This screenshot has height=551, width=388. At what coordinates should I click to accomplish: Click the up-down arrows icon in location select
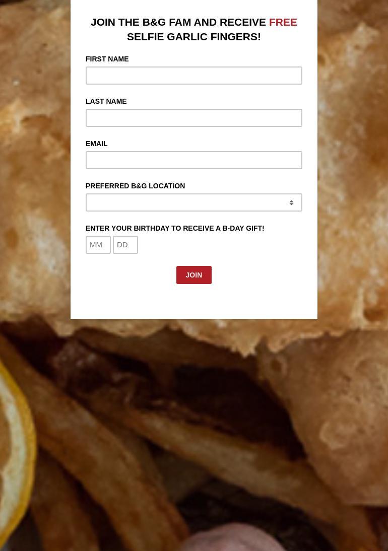pyautogui.click(x=291, y=203)
